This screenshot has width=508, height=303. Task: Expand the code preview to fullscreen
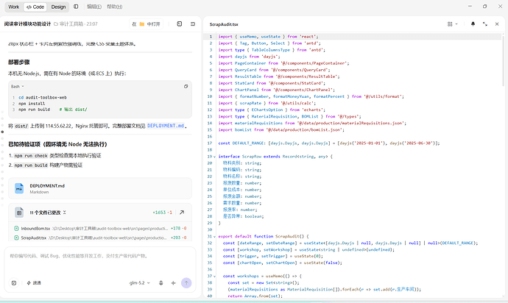485,24
